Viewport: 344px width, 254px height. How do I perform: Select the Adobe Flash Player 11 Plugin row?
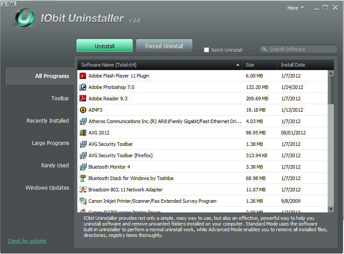coord(203,76)
